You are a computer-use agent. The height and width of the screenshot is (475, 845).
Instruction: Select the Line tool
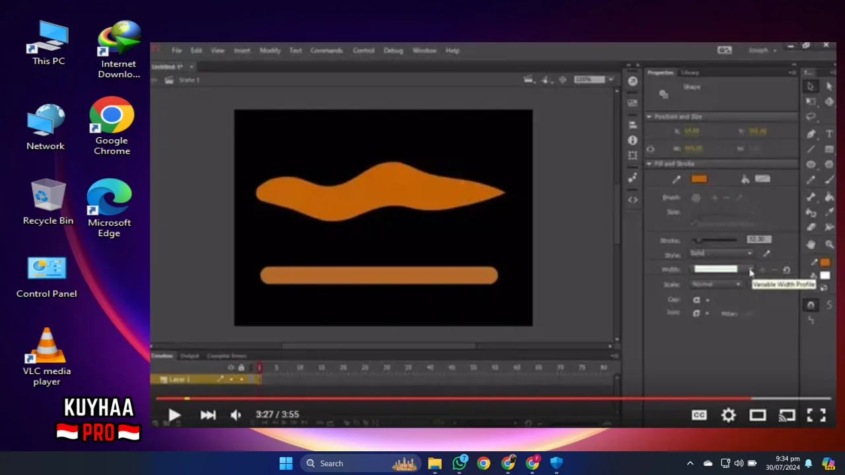(x=811, y=149)
